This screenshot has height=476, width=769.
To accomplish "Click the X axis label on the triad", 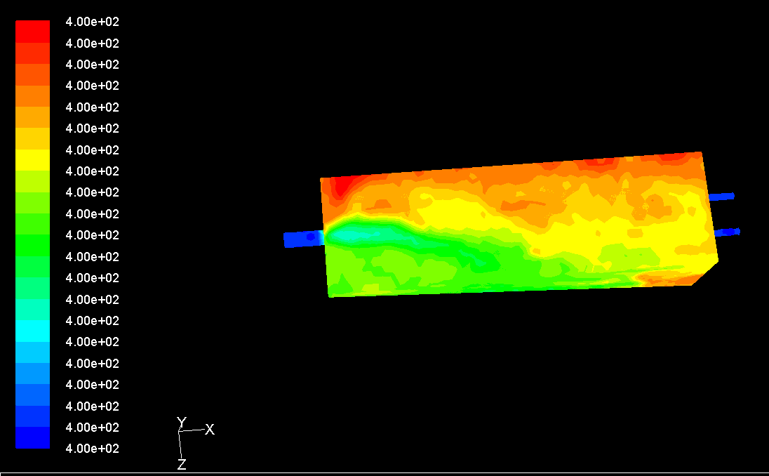I will (209, 430).
